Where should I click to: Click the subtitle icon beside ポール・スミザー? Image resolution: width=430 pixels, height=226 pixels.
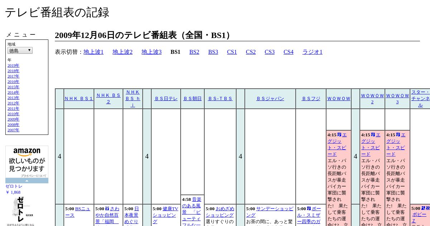[309, 209]
